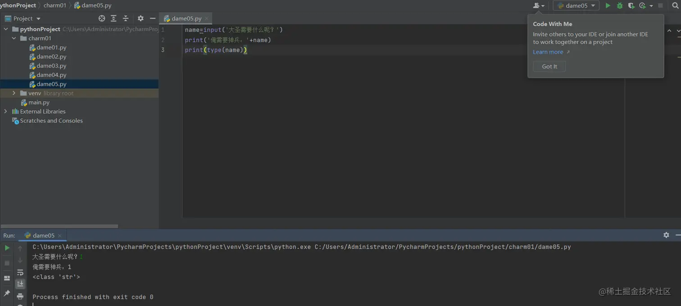Click the python.exe path line in console
The width and height of the screenshot is (681, 306).
point(302,247)
